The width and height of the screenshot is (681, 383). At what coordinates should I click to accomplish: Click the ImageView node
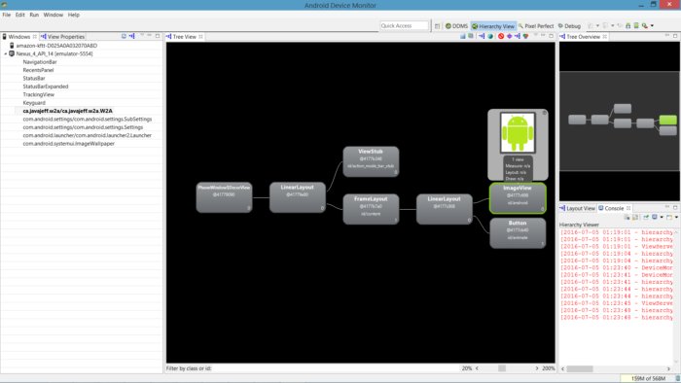pyautogui.click(x=518, y=198)
